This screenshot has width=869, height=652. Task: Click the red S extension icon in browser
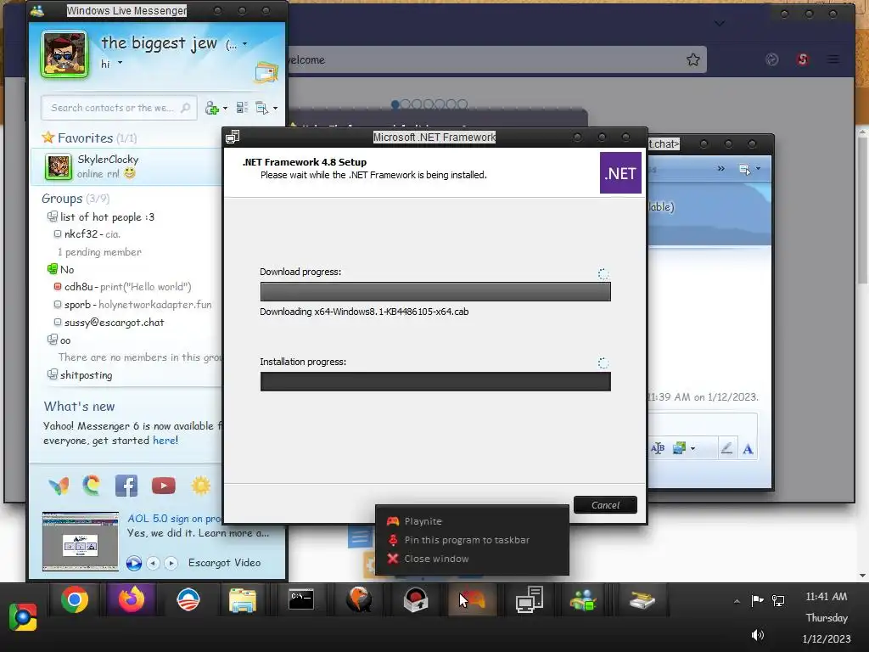coord(803,59)
